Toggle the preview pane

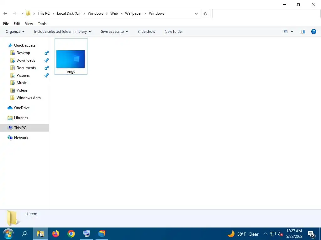pyautogui.click(x=303, y=32)
